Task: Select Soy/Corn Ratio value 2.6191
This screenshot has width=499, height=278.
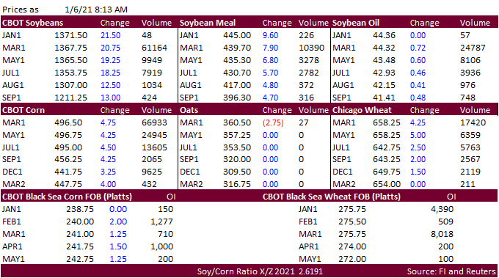Action: click(310, 271)
